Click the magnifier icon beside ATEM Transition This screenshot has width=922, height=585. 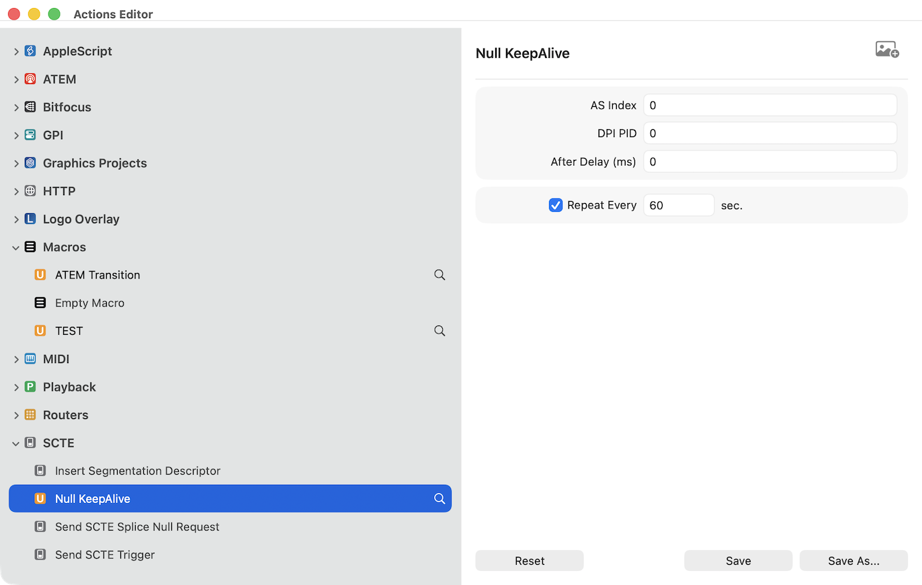pyautogui.click(x=439, y=275)
